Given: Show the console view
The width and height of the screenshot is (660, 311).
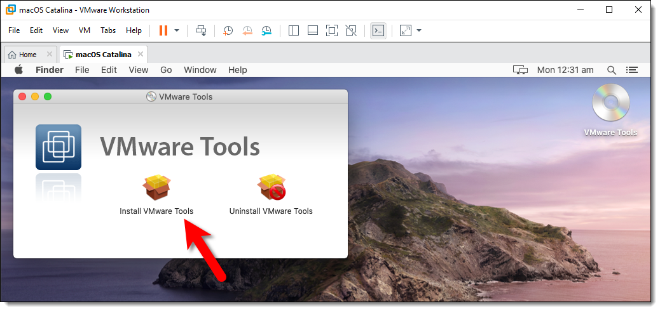Looking at the screenshot, I should point(378,30).
